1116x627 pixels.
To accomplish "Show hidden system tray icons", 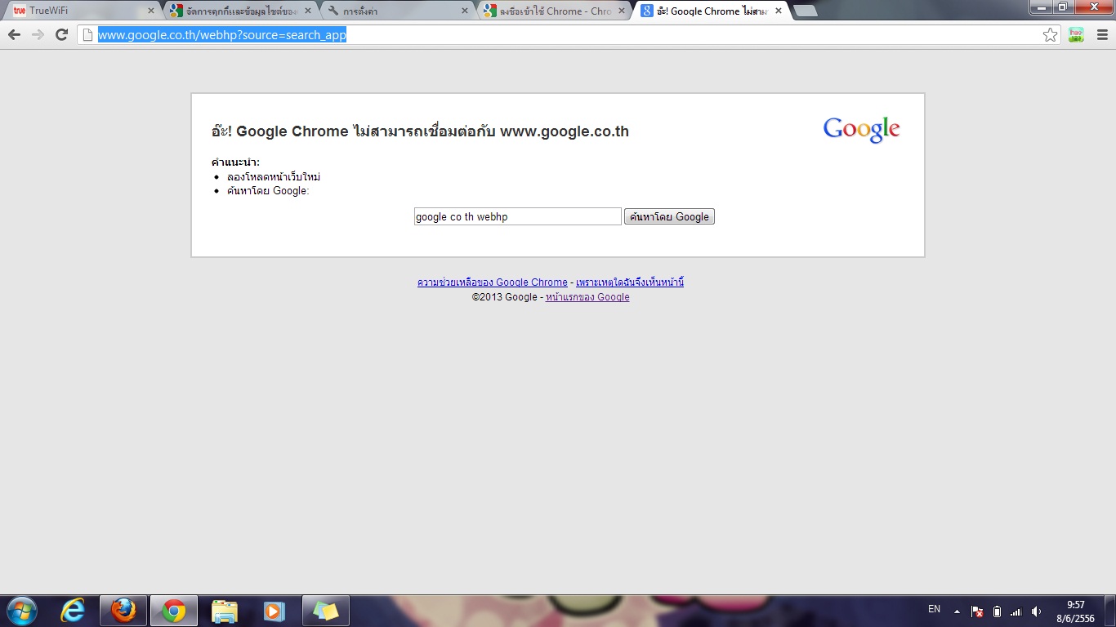I will (957, 611).
